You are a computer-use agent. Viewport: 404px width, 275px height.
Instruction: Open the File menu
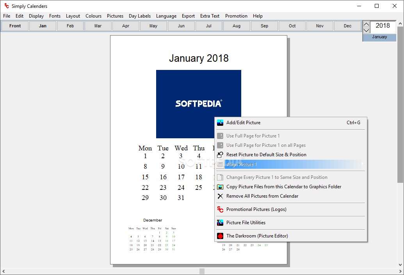coord(7,16)
